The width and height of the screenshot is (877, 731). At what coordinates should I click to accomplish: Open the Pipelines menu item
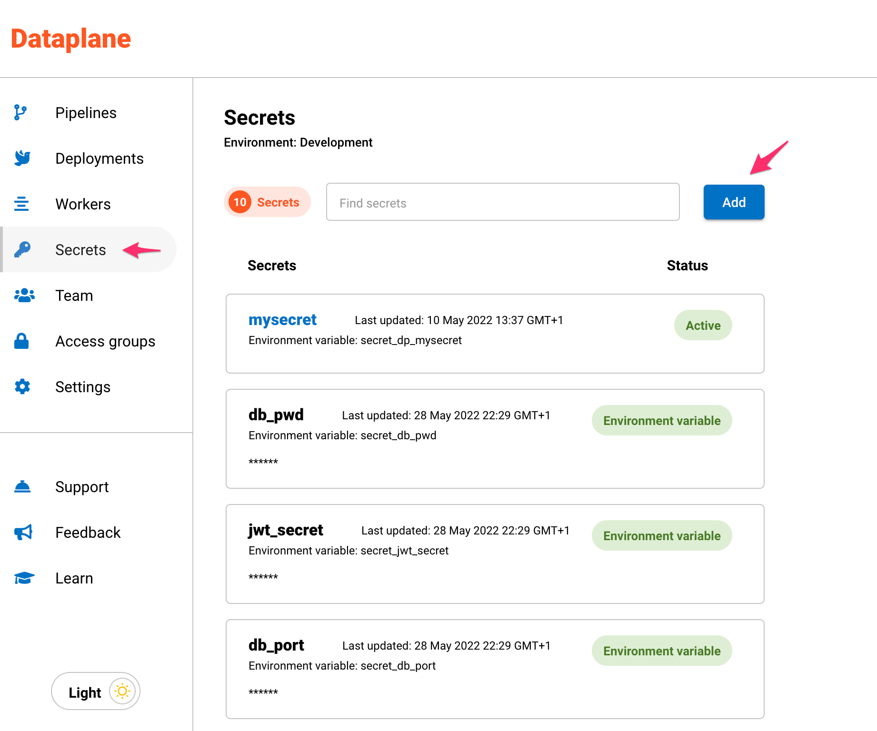click(86, 113)
